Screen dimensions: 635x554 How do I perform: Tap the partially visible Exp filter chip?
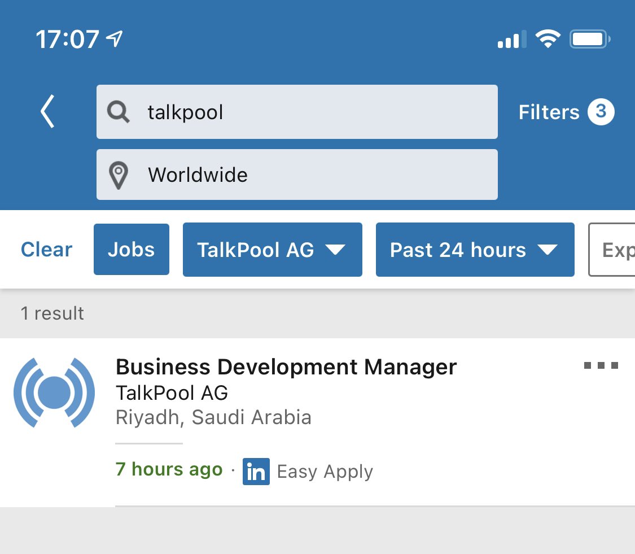[611, 250]
